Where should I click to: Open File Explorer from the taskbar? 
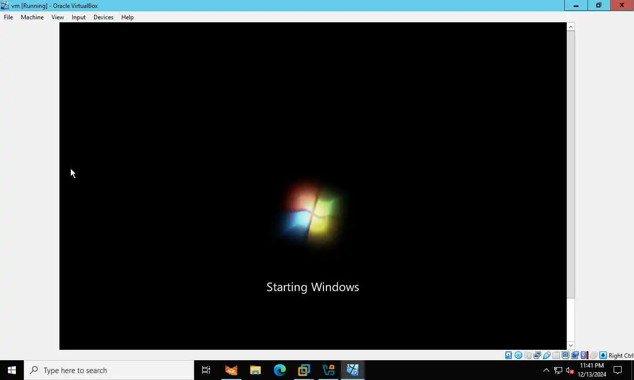(256, 370)
